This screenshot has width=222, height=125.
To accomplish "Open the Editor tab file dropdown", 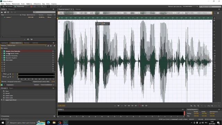I will [x=71, y=9].
